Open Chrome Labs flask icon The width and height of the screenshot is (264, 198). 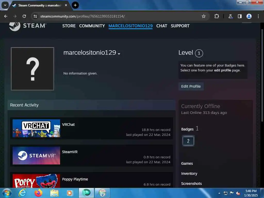[x=230, y=16]
